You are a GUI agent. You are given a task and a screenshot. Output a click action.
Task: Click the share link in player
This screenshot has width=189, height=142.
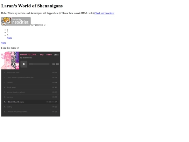click(x=49, y=55)
